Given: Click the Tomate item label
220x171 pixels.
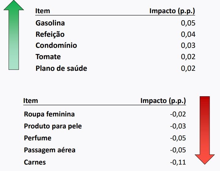Looking at the screenshot, I should pyautogui.click(x=48, y=57).
